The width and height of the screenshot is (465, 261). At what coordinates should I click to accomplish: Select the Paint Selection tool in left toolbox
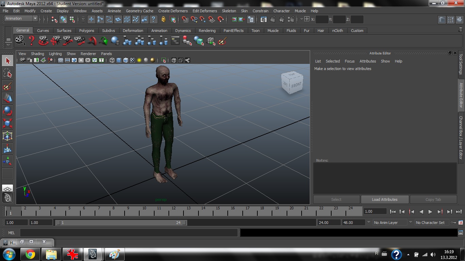[x=7, y=85]
